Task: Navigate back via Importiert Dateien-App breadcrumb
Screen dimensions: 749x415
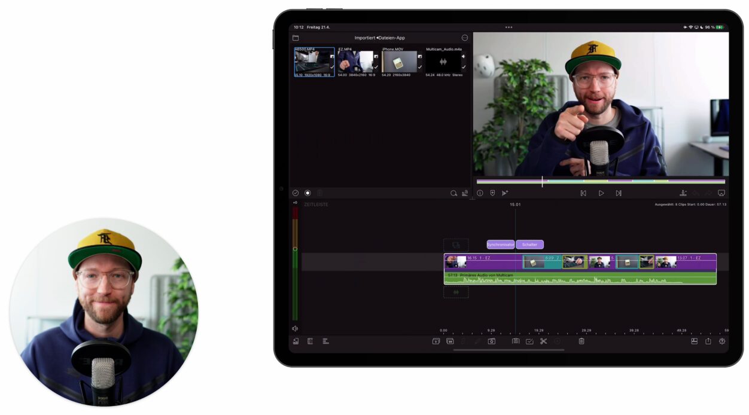Action: pos(379,38)
